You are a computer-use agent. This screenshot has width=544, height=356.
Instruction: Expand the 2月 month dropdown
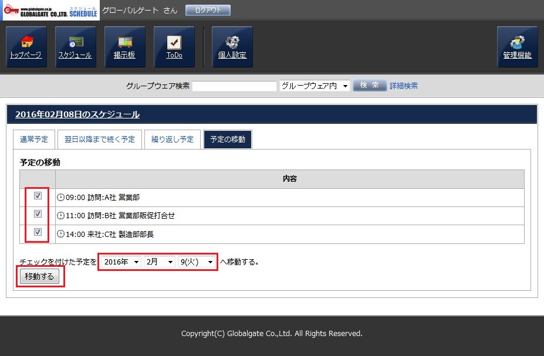[x=160, y=262]
